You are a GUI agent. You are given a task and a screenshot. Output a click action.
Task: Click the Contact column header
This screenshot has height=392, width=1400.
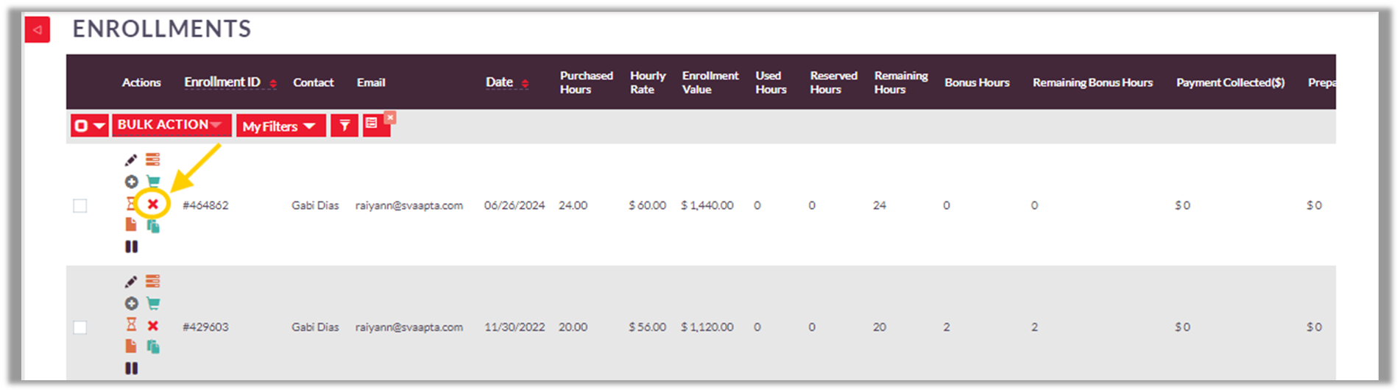314,82
